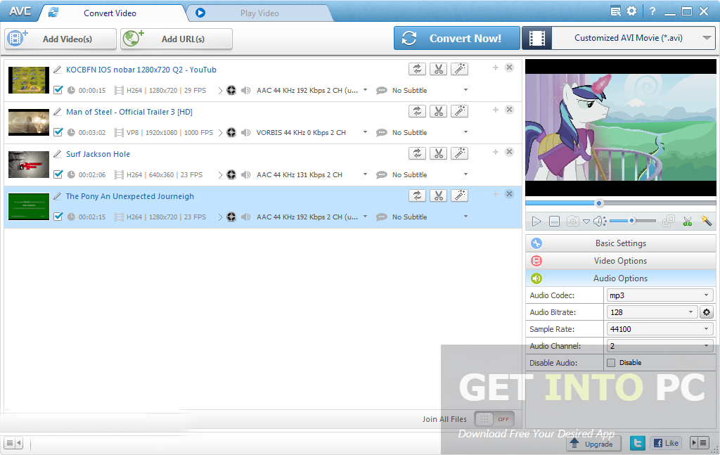Remove KOCBFN video with its X icon

pyautogui.click(x=509, y=68)
